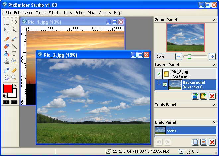The image size is (219, 156).
Task: Pick the Pencil tool
Action: (6, 39)
